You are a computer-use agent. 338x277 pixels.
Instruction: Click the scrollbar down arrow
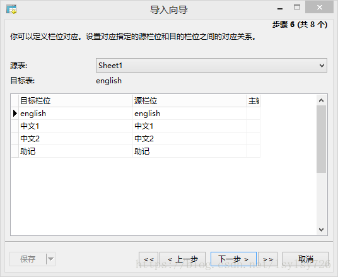coord(321,229)
